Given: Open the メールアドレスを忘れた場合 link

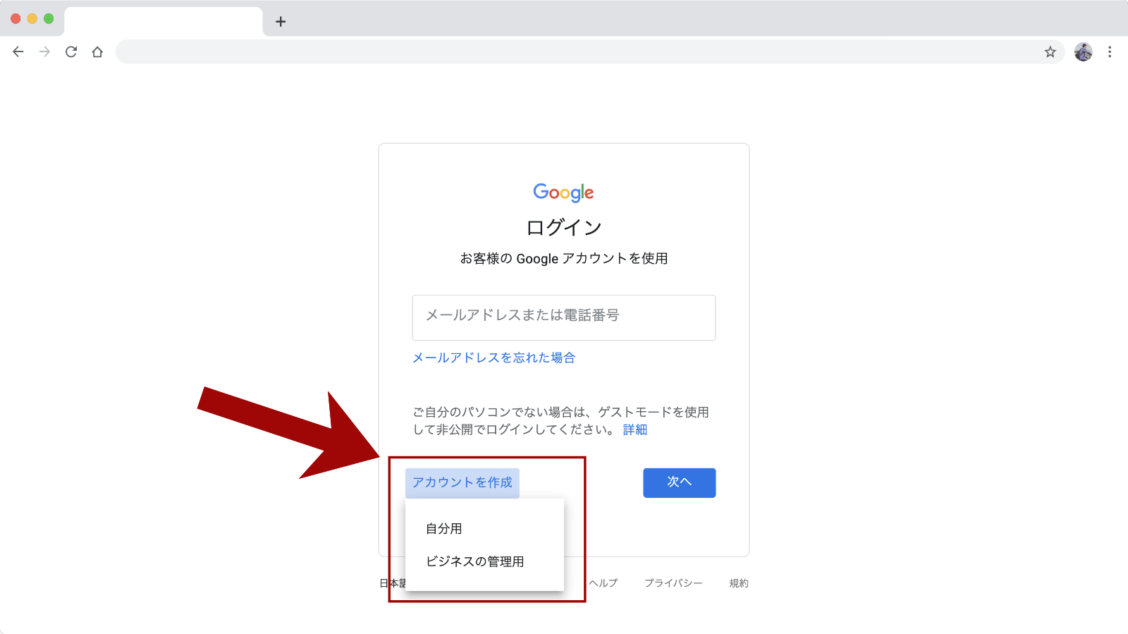Looking at the screenshot, I should tap(493, 358).
